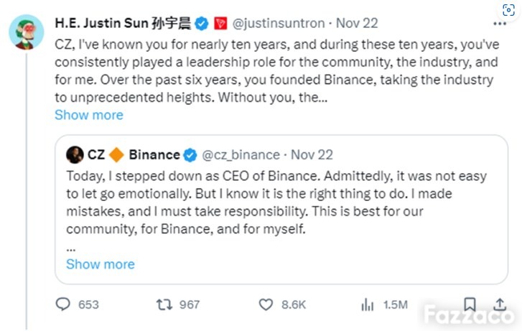
Task: Open the share upload icon
Action: point(500,304)
